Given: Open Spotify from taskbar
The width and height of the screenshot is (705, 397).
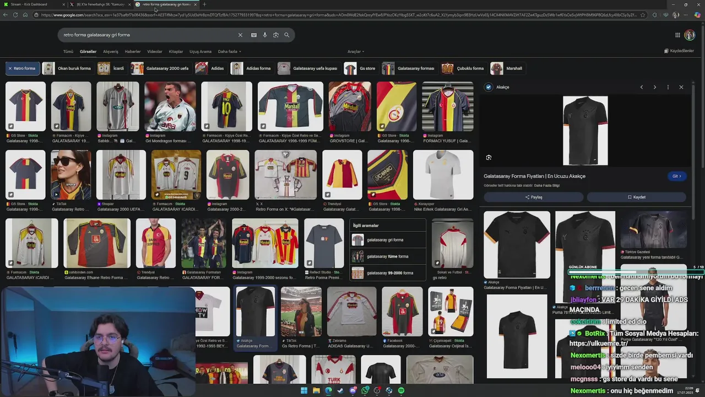Looking at the screenshot, I should pyautogui.click(x=401, y=390).
